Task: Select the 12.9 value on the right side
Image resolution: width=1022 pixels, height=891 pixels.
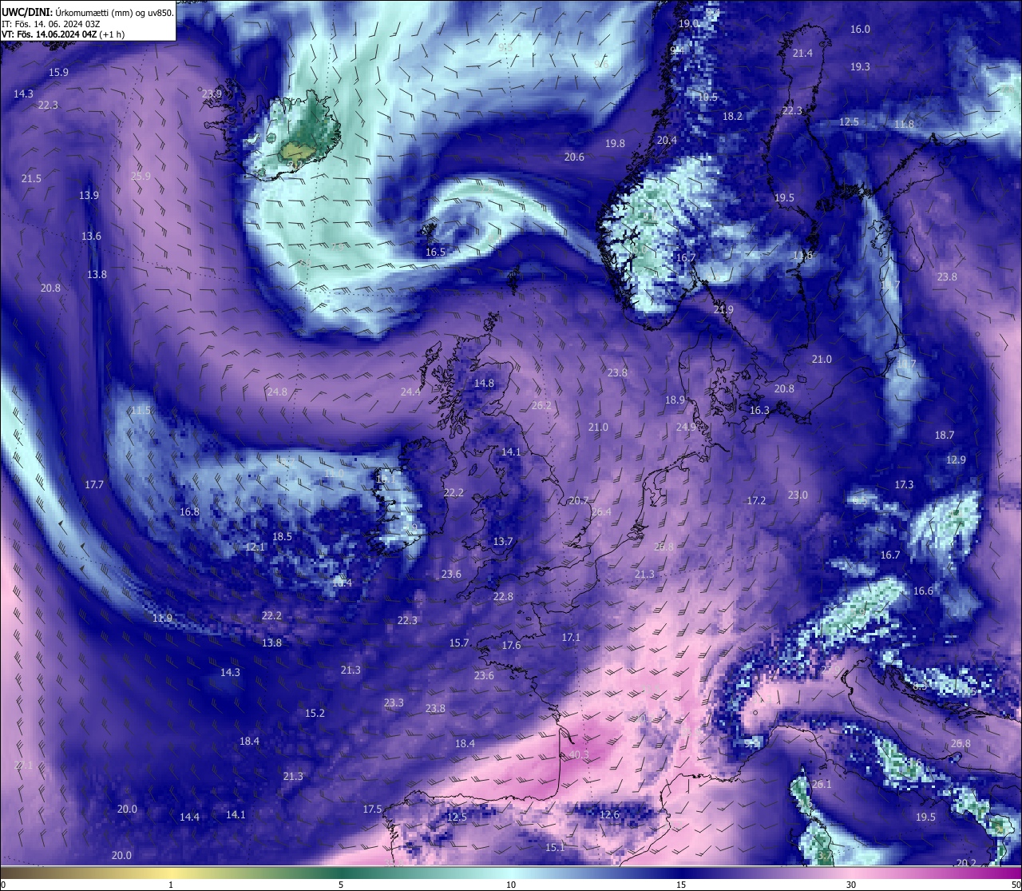Action: coord(956,459)
